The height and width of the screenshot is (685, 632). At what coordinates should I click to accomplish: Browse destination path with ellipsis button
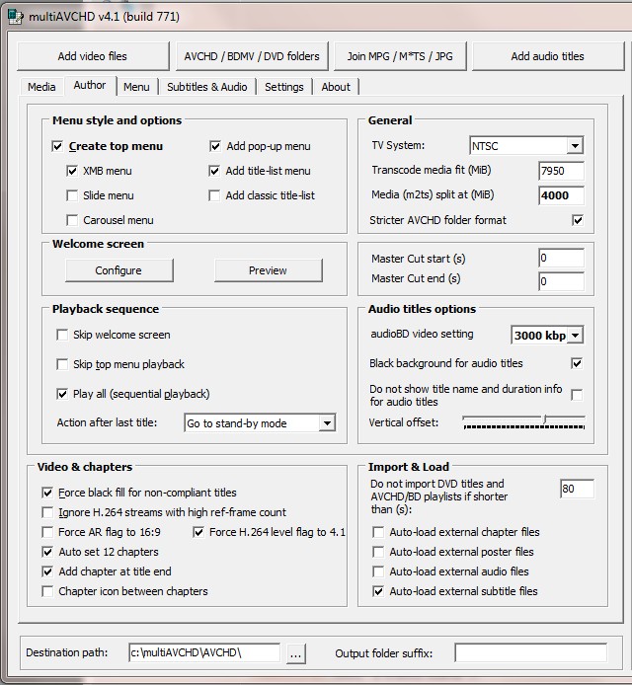296,654
